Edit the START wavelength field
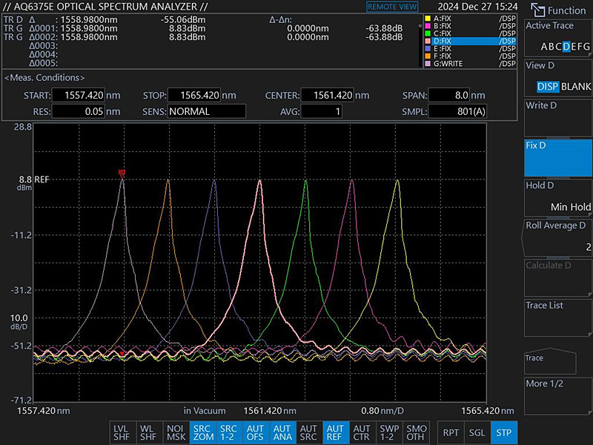Screen dimensions: 593x445 click(78, 96)
